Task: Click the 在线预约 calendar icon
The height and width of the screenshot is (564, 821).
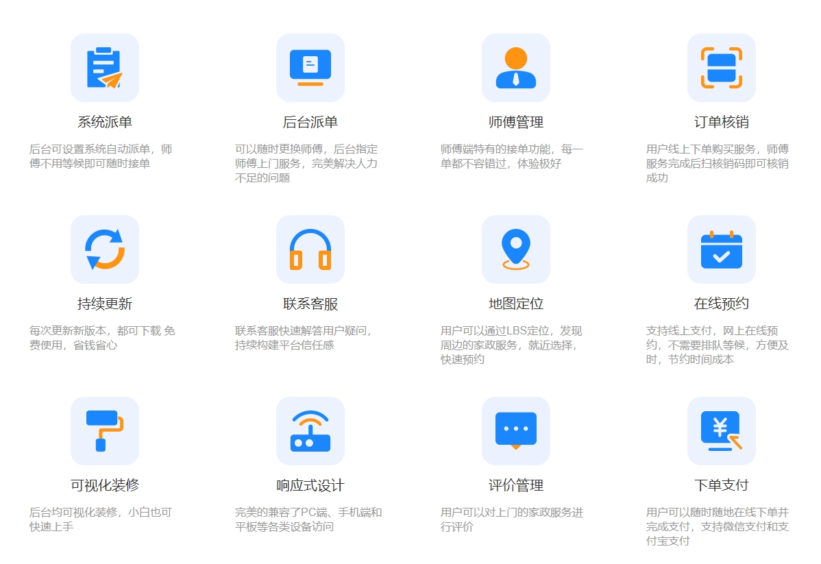Action: (722, 249)
